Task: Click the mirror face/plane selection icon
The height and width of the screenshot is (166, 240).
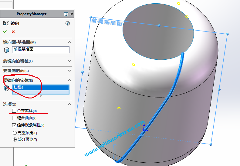Action: pos(7,50)
